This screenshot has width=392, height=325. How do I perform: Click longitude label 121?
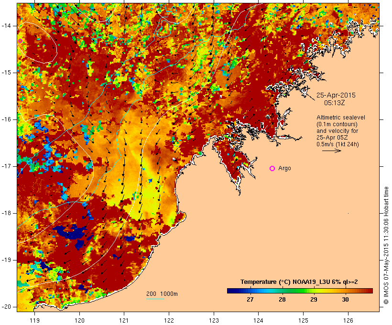click(124, 320)
